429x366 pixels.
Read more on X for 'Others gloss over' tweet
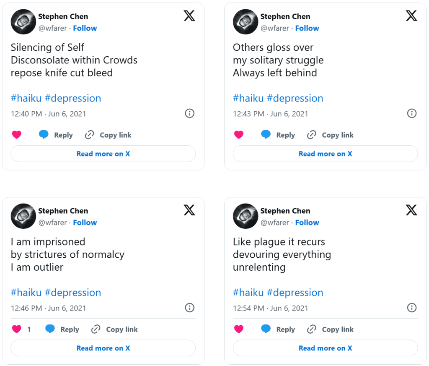point(325,154)
